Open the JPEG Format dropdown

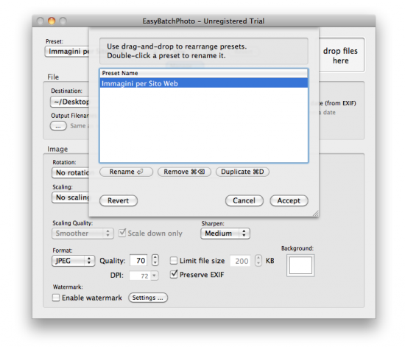74,261
